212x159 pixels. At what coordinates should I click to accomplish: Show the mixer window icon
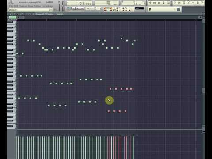pos(168,3)
